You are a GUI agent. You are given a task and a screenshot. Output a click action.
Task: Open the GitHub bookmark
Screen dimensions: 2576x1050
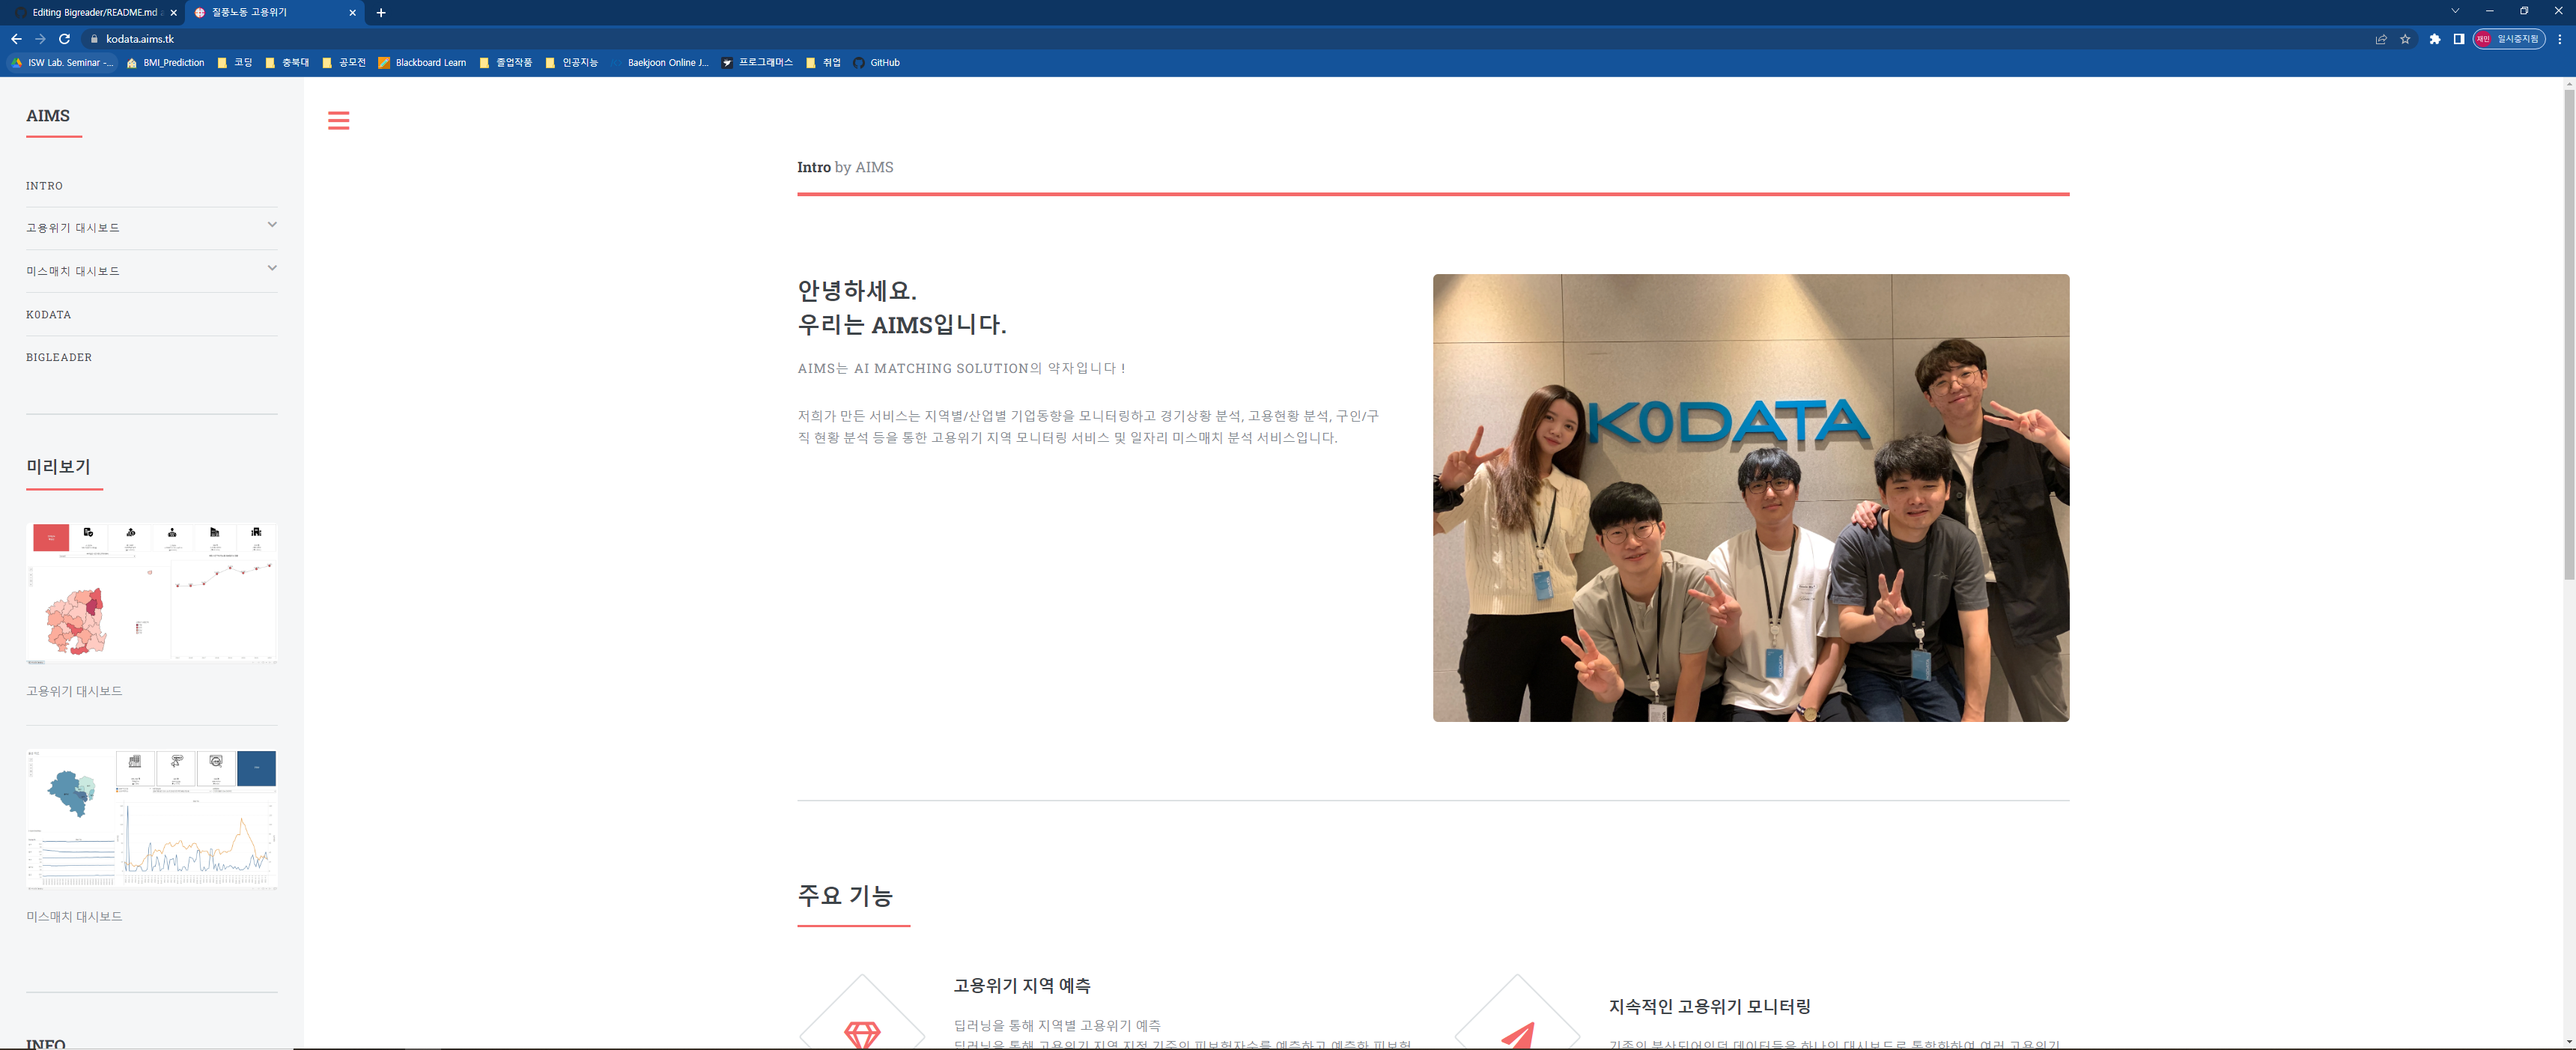[x=876, y=63]
